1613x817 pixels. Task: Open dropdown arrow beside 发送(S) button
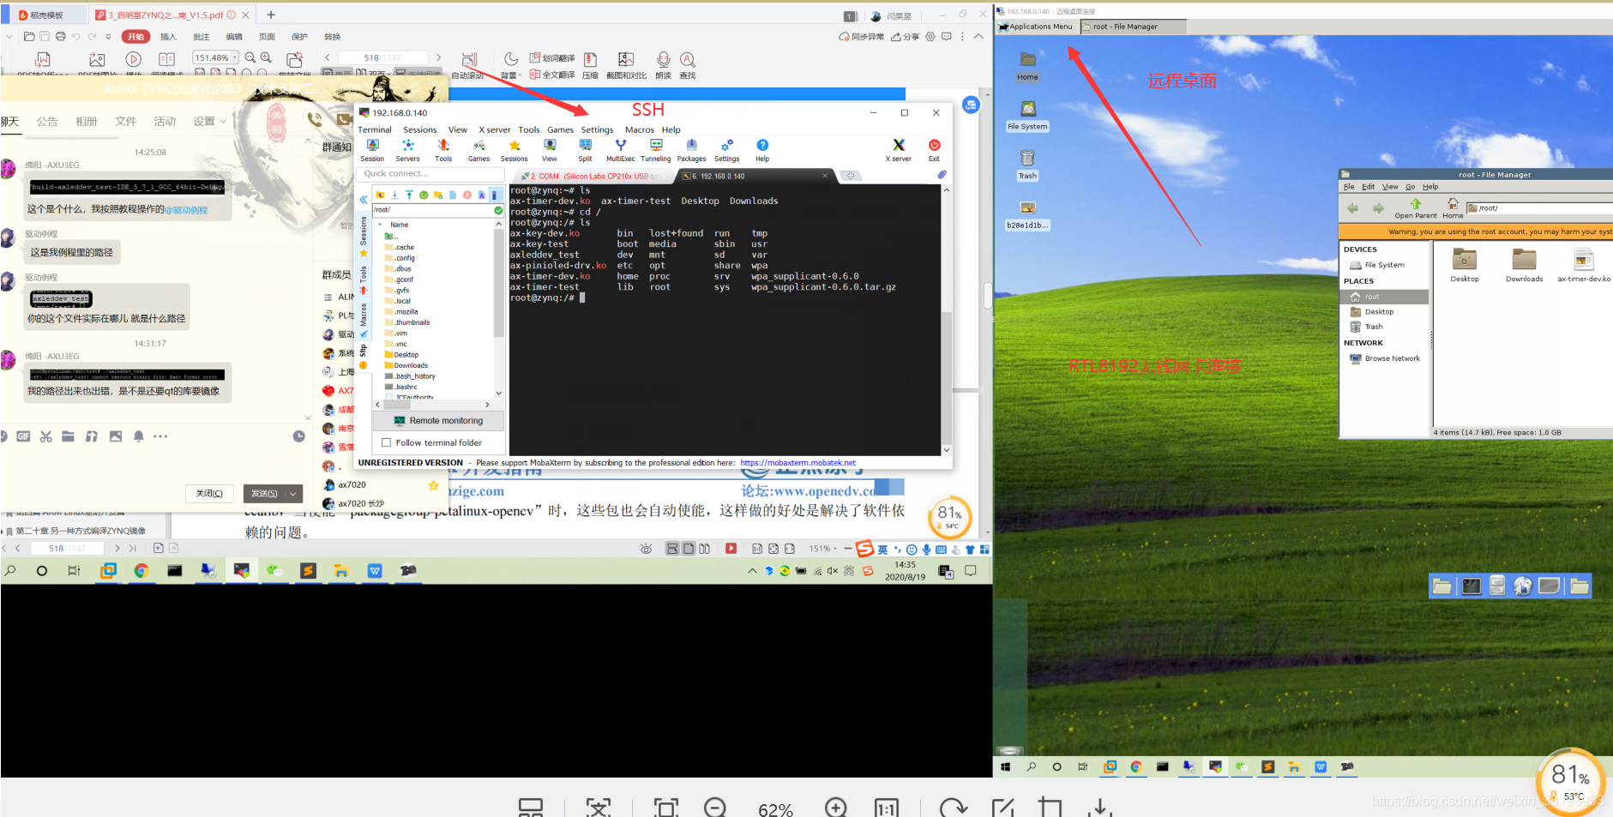(x=293, y=493)
